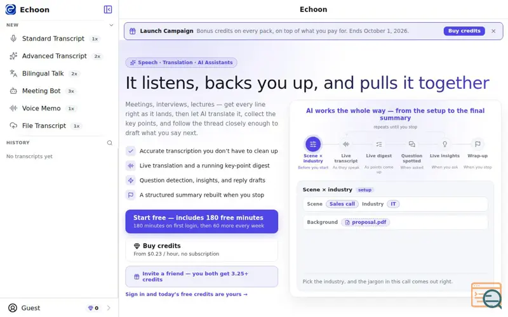Click the Standard Transcript microphone icon

(13, 39)
